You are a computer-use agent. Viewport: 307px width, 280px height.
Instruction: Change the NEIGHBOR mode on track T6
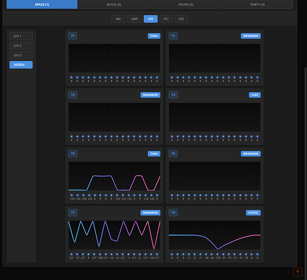click(250, 154)
